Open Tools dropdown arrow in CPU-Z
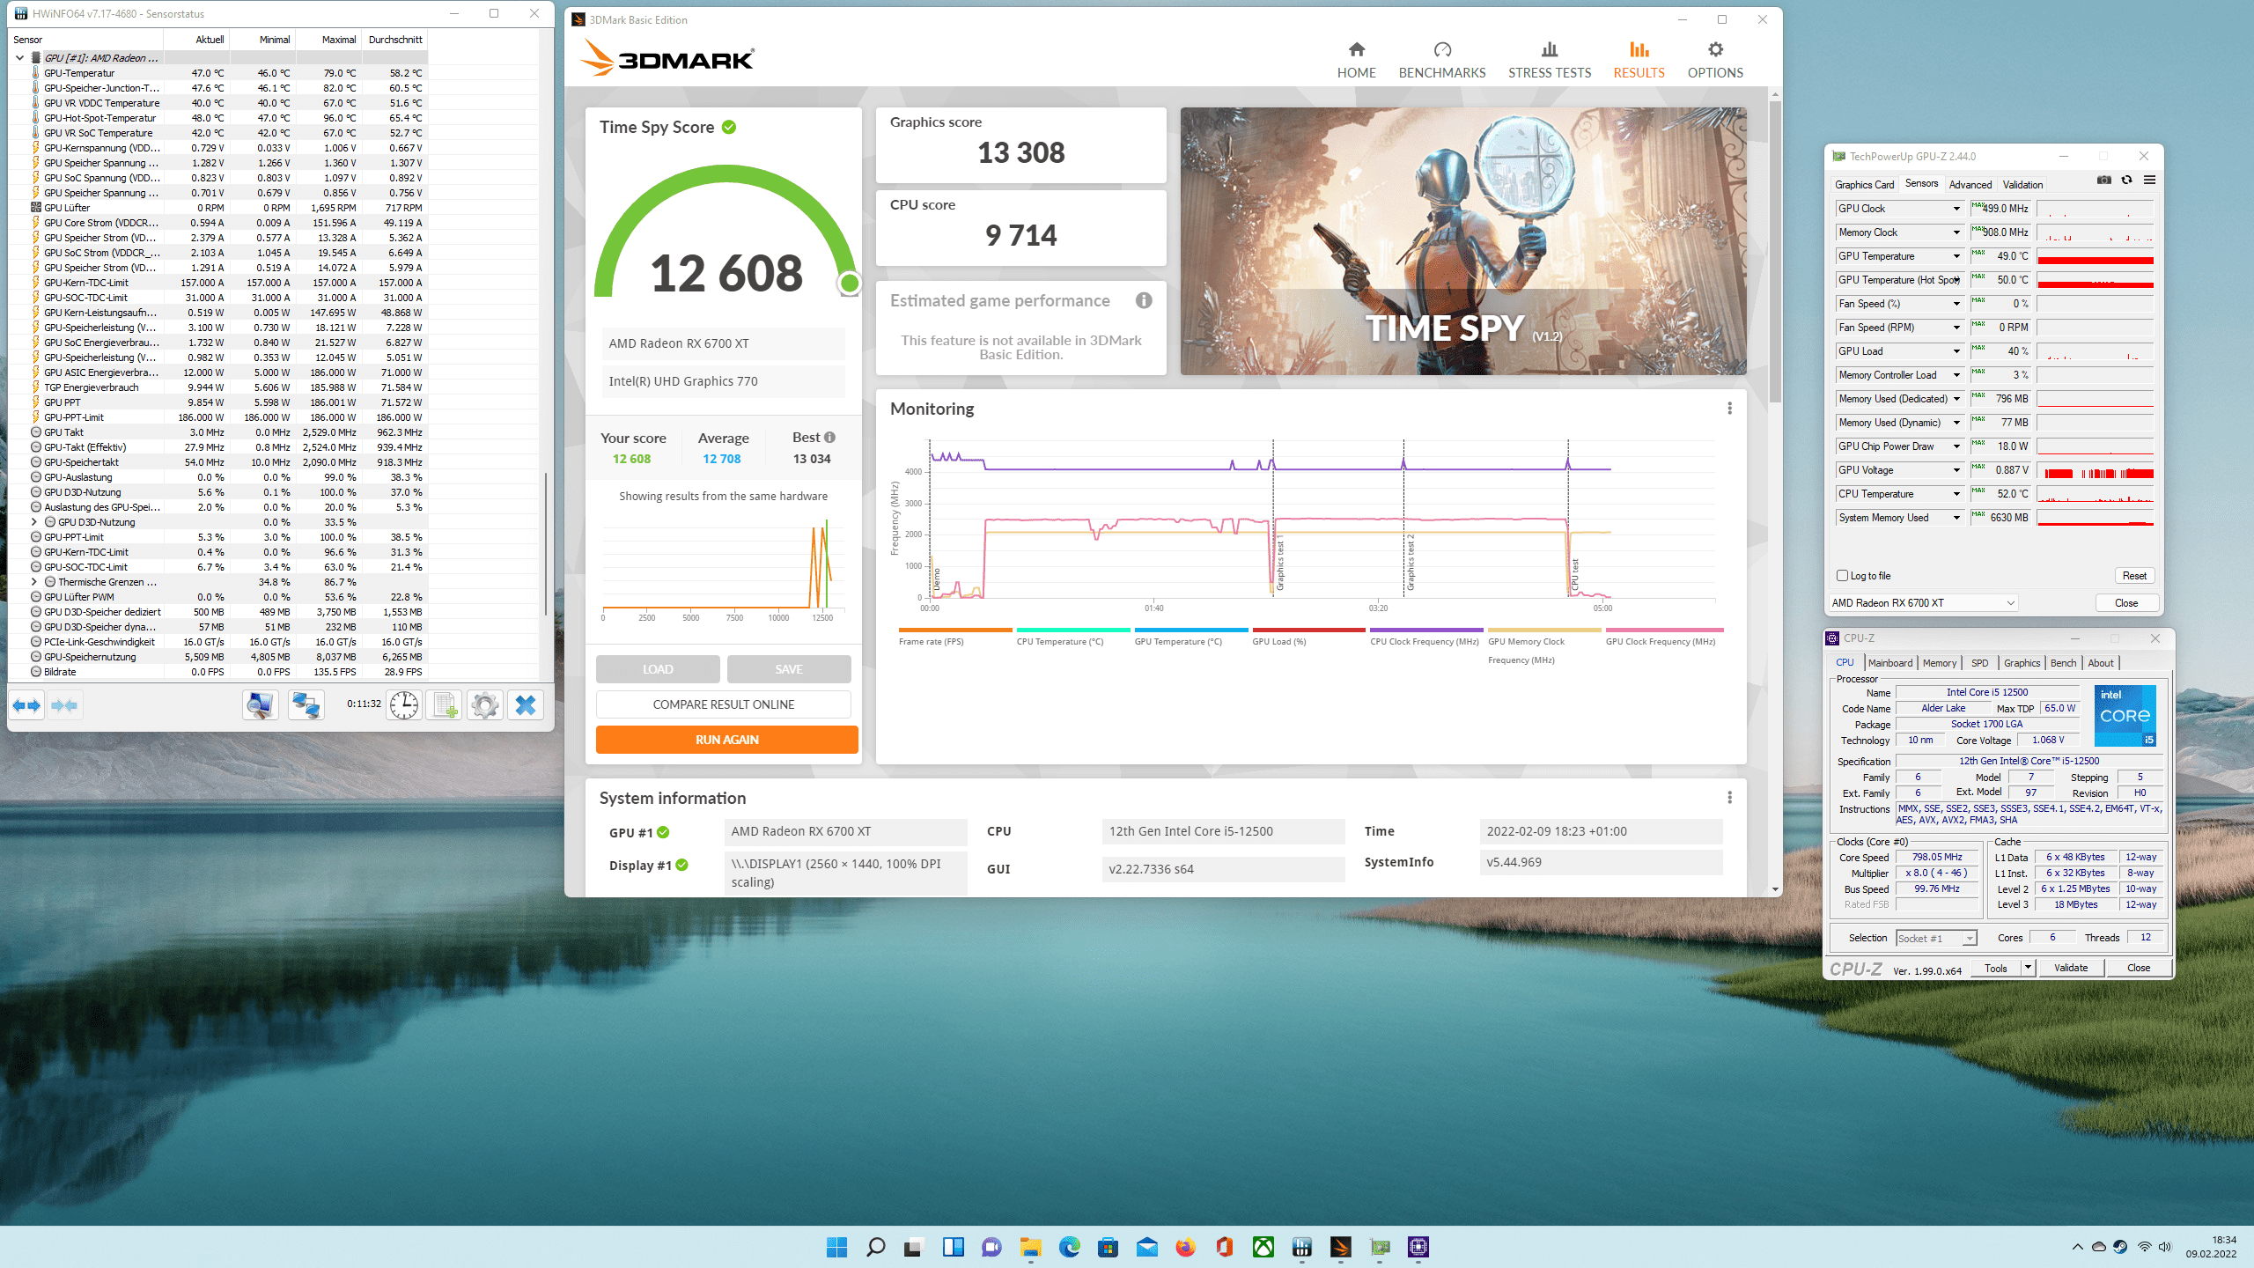The height and width of the screenshot is (1268, 2254). [2028, 968]
